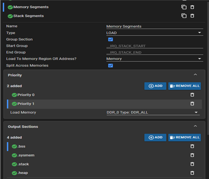Open Load To Memory Region dropdown
The height and width of the screenshot is (179, 209).
(155, 59)
